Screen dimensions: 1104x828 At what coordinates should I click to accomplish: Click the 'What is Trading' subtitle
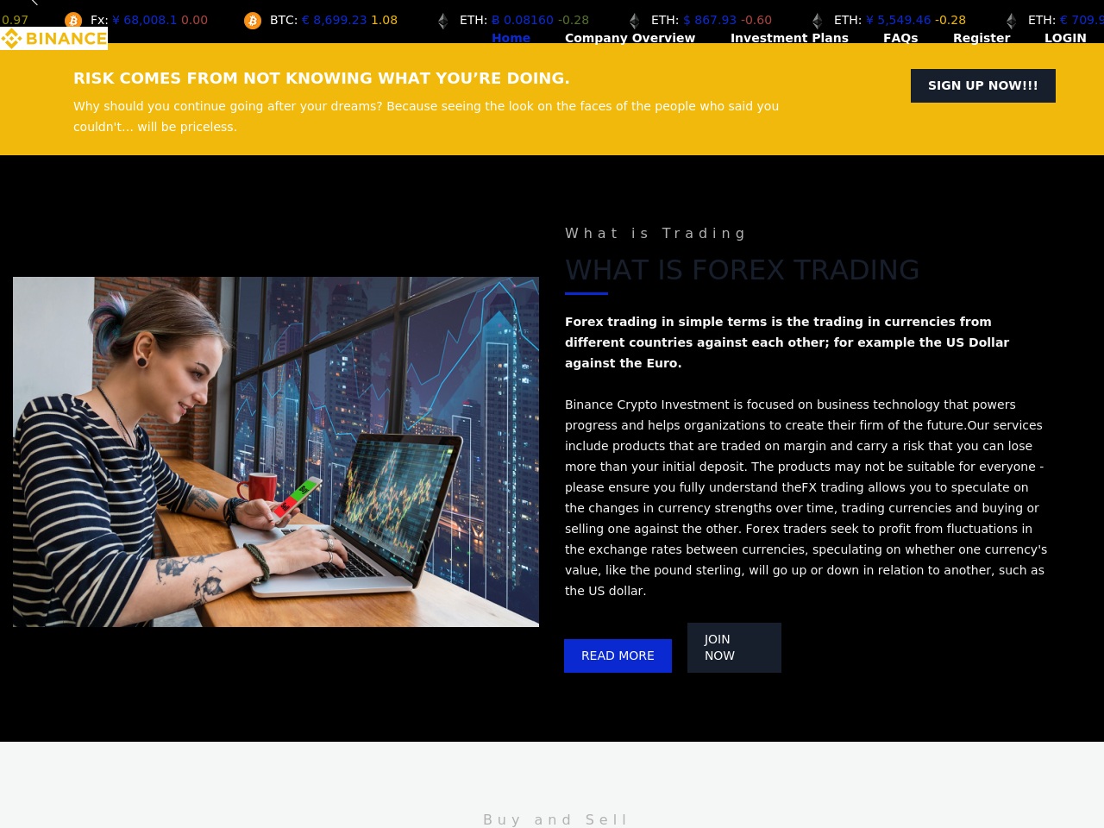(x=655, y=233)
